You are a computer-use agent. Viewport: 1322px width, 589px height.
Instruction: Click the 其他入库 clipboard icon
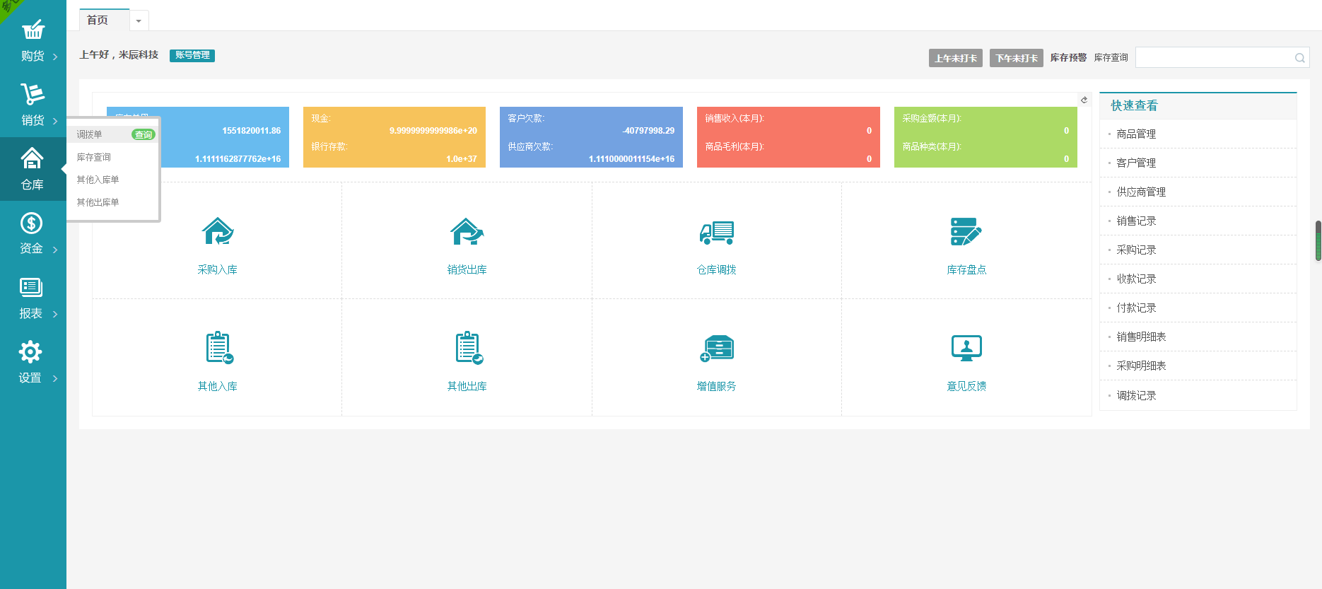[218, 348]
